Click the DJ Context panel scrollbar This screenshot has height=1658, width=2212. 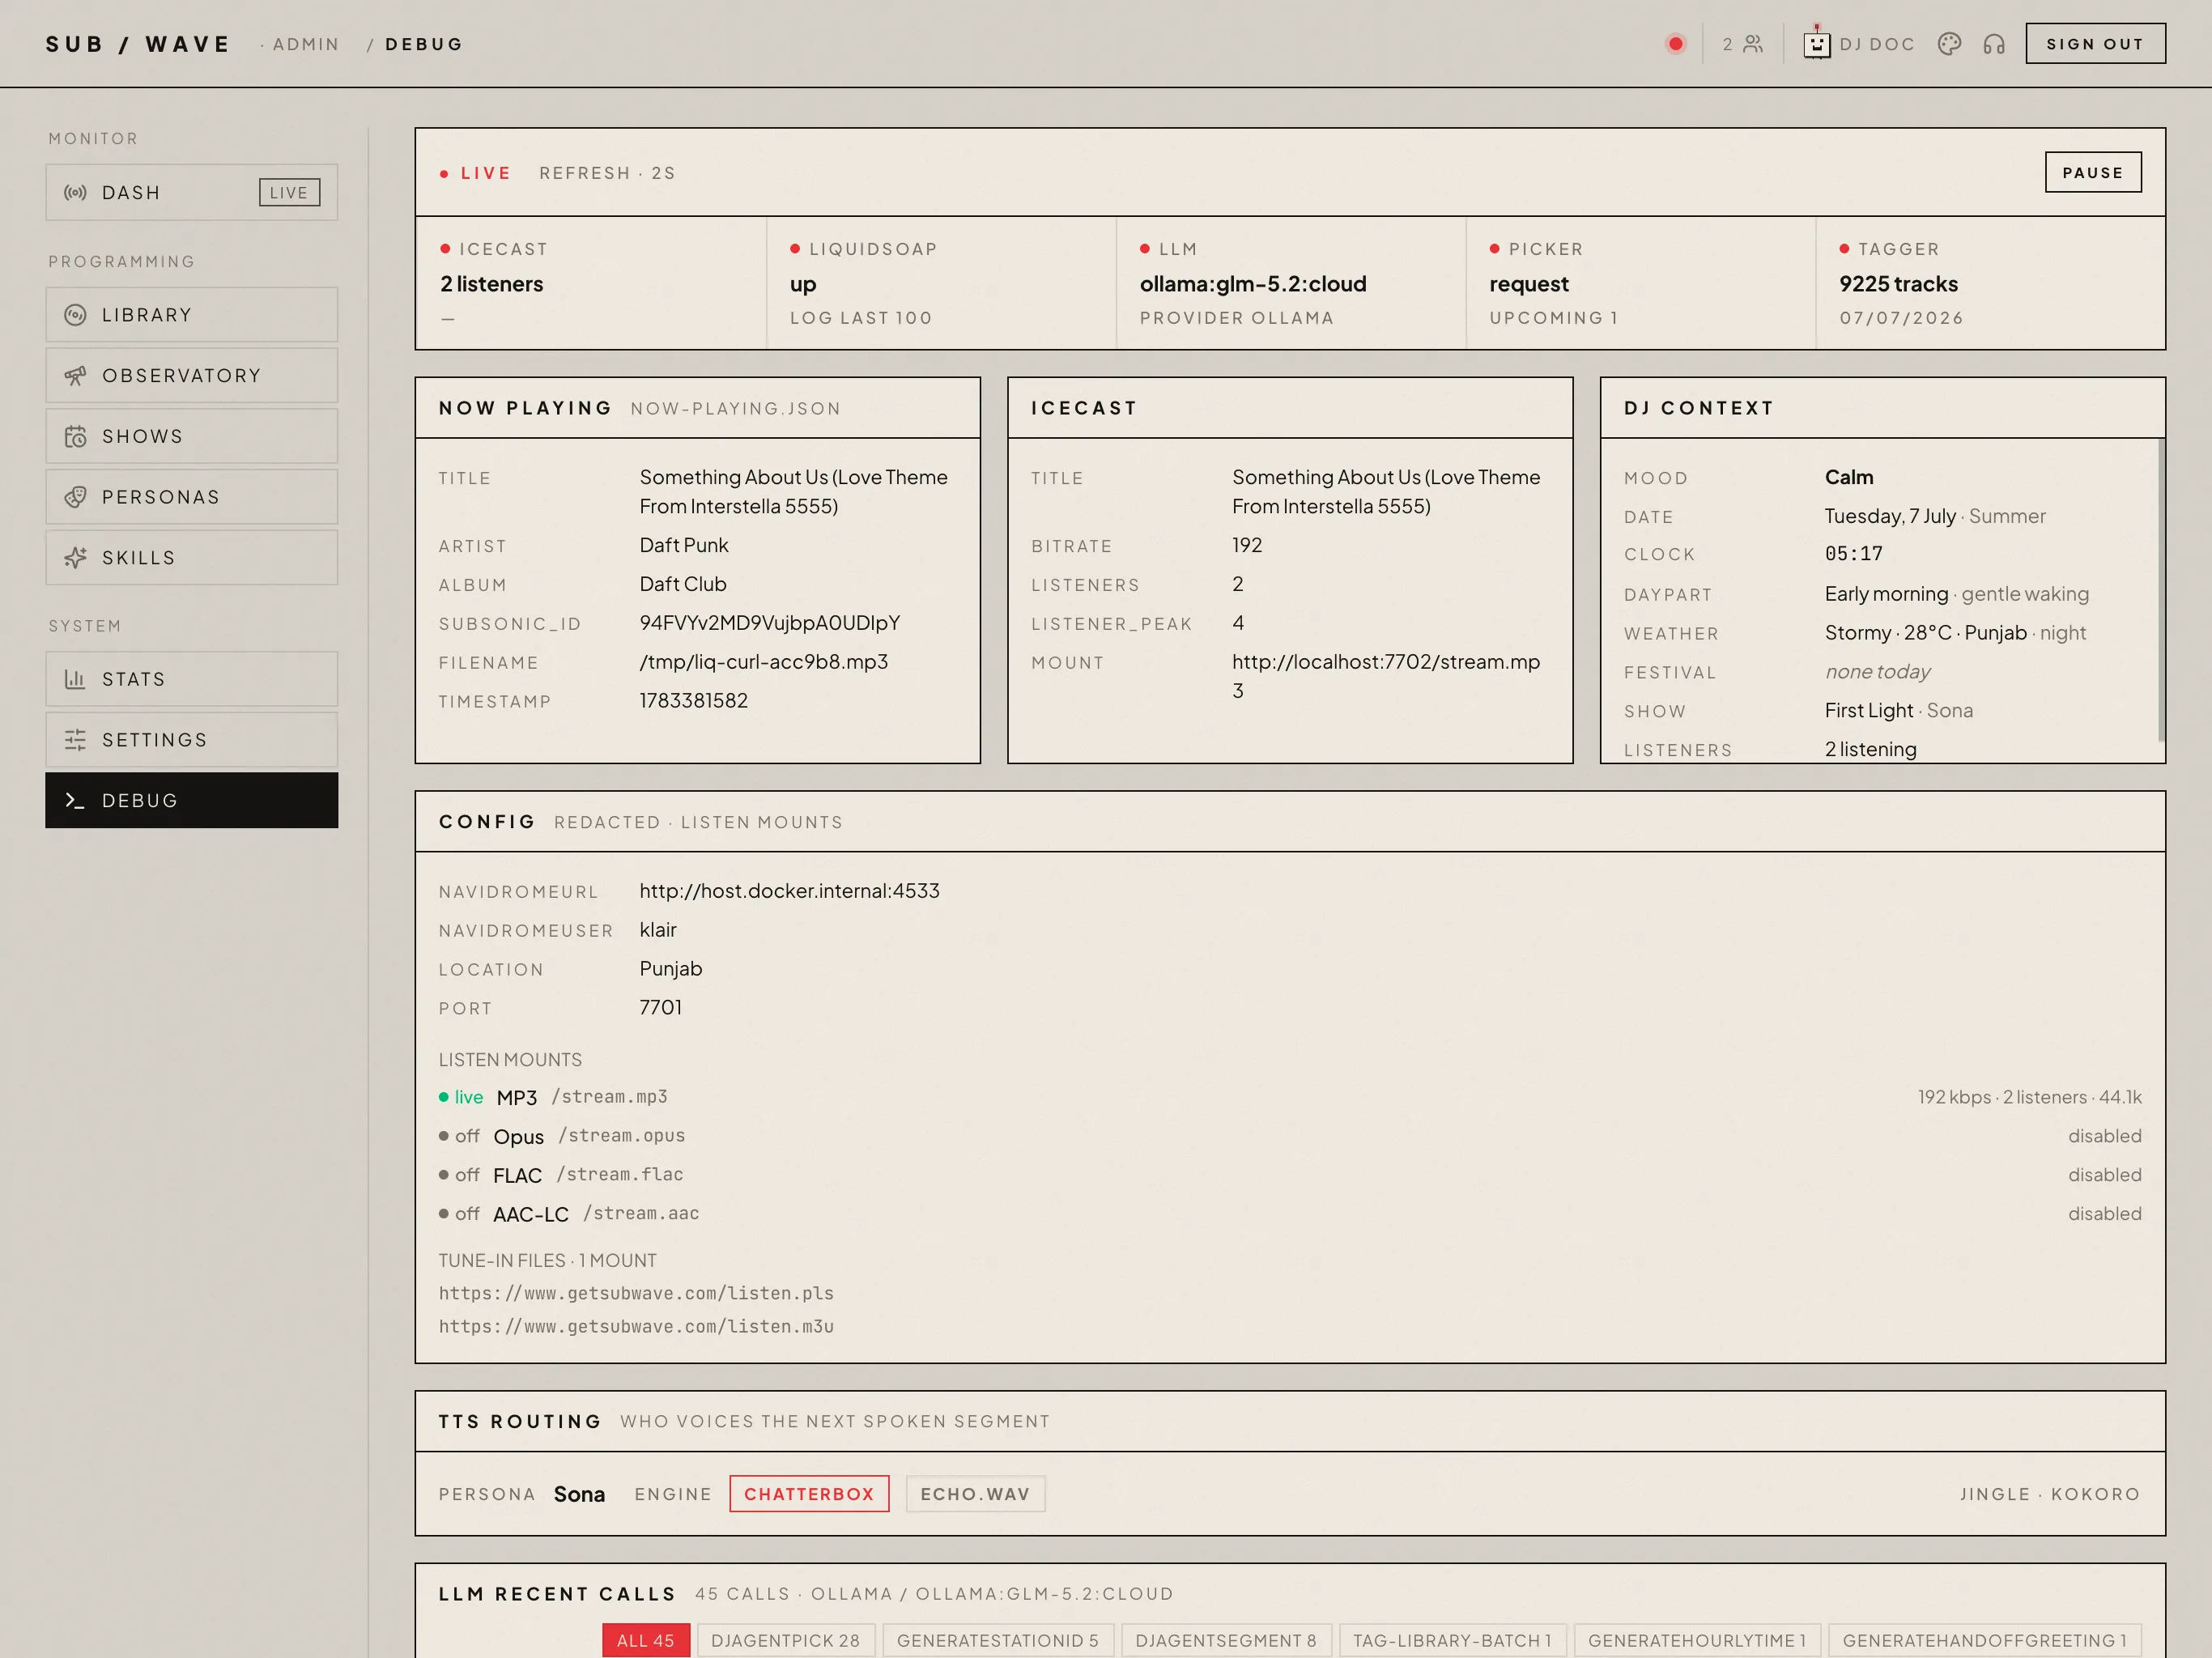pyautogui.click(x=2161, y=590)
